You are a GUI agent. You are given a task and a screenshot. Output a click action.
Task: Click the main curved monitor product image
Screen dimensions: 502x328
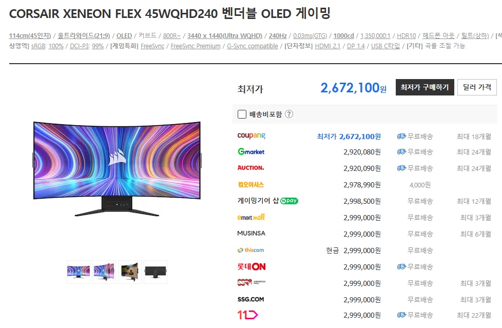(117, 168)
